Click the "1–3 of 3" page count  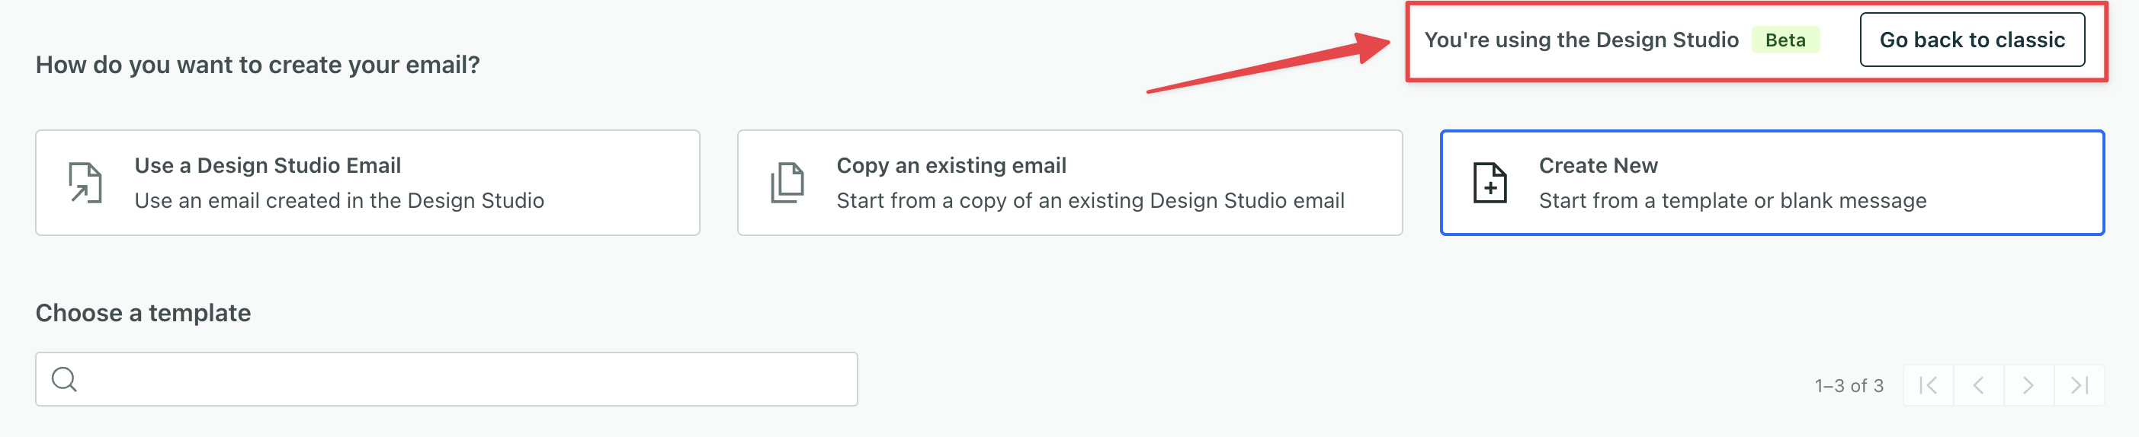point(1849,385)
